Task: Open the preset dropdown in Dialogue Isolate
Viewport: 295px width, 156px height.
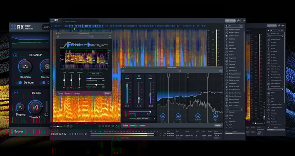Action: (x=170, y=71)
